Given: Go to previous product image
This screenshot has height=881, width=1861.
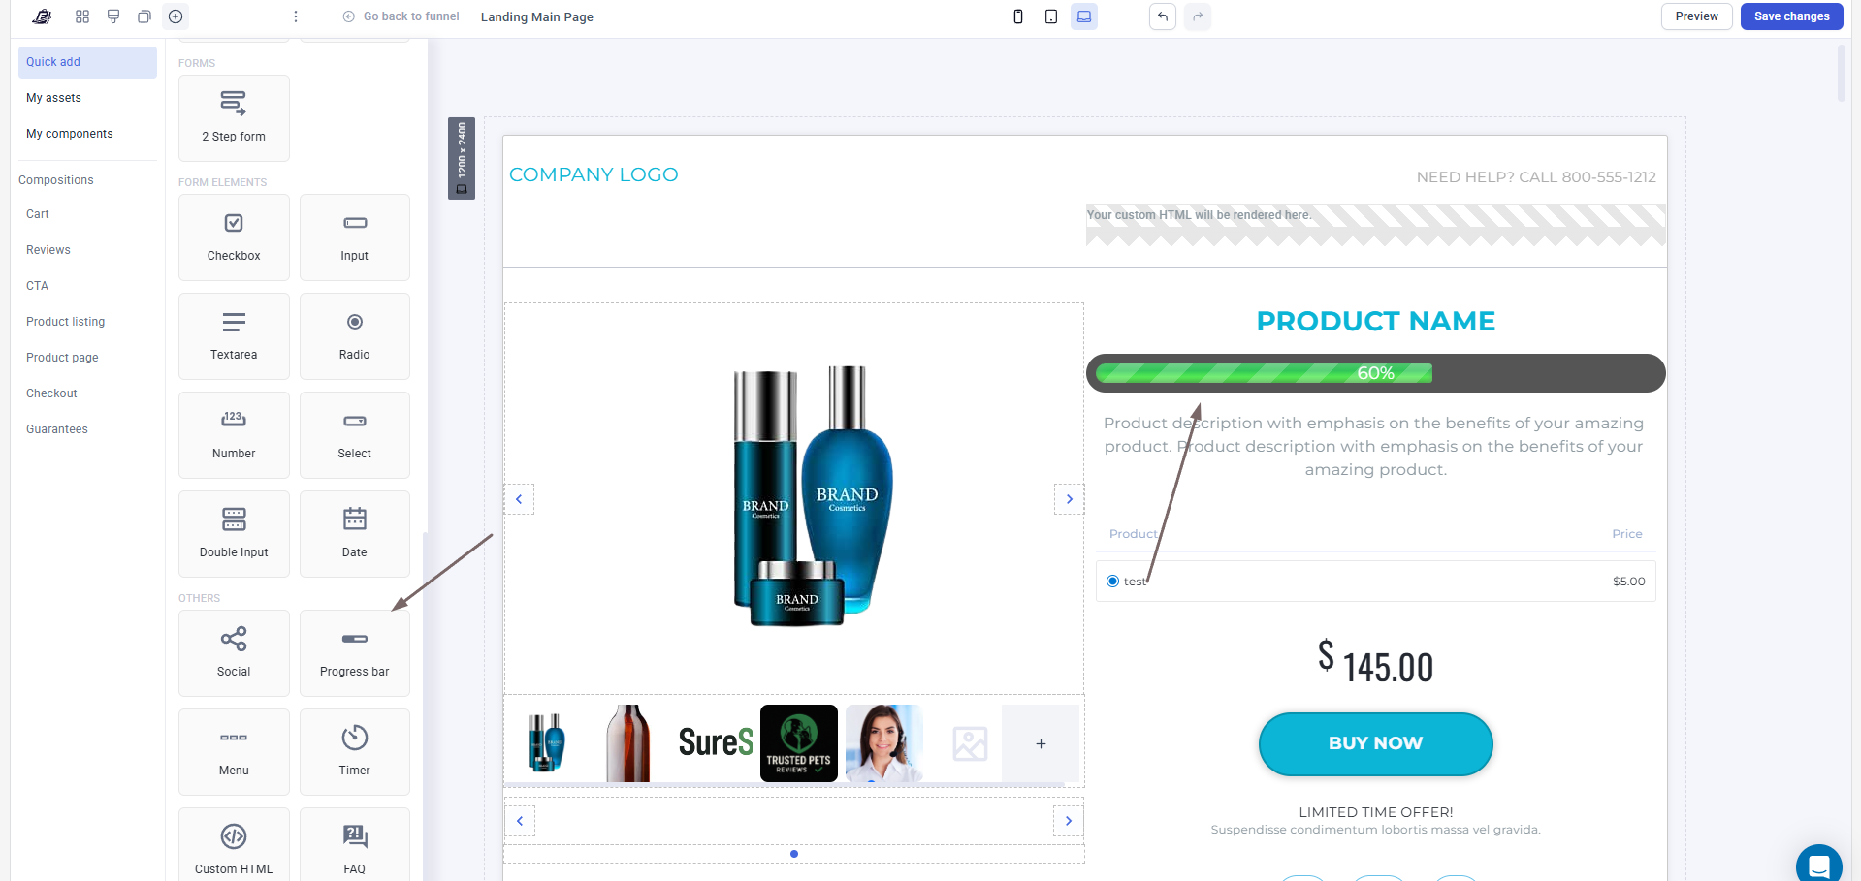Looking at the screenshot, I should pos(519,499).
